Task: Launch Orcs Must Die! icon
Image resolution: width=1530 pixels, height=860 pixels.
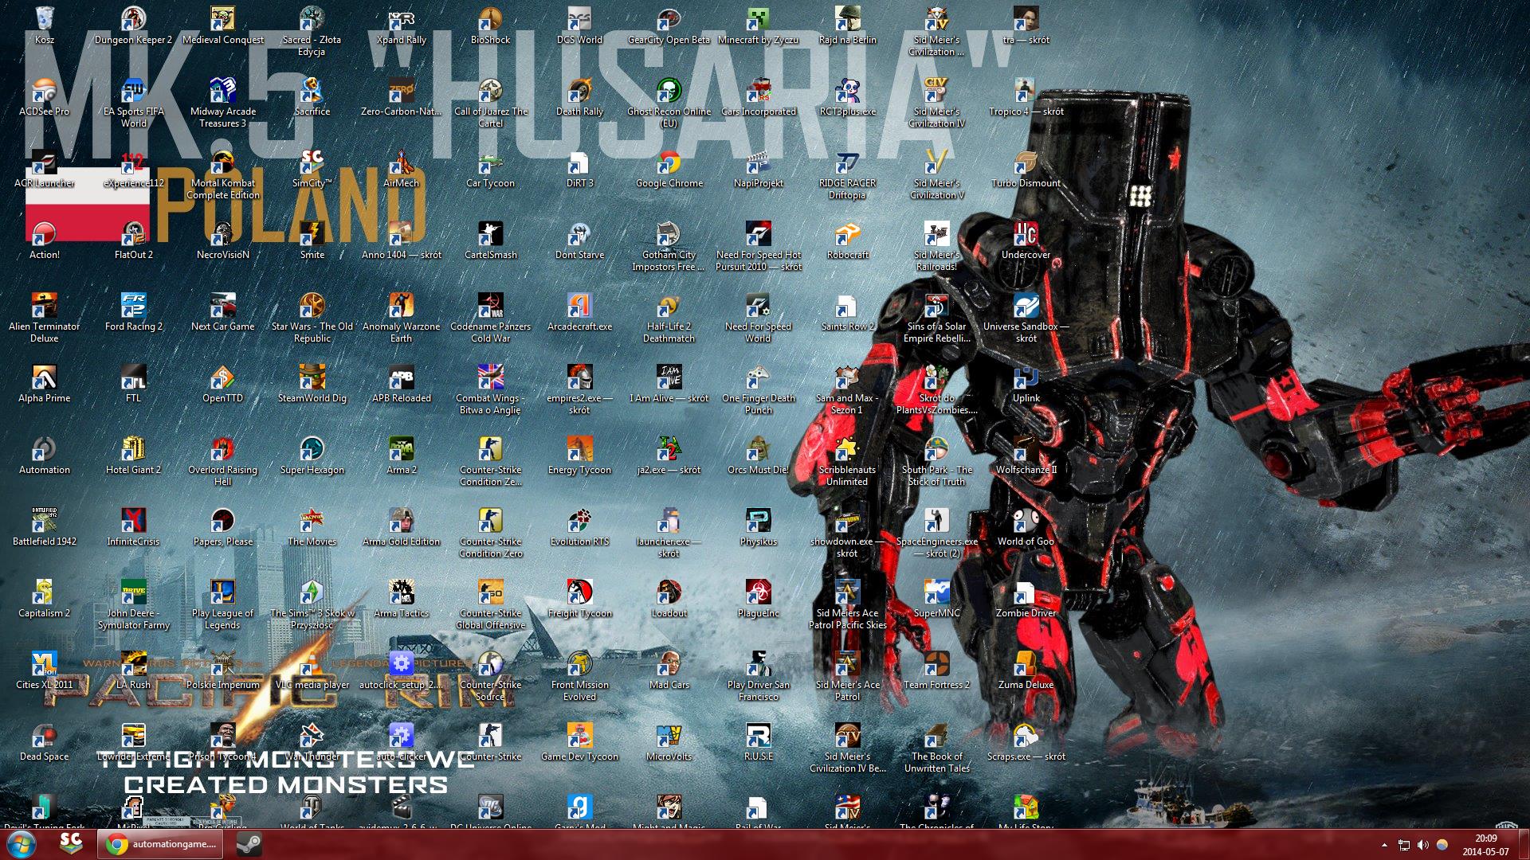Action: (758, 455)
